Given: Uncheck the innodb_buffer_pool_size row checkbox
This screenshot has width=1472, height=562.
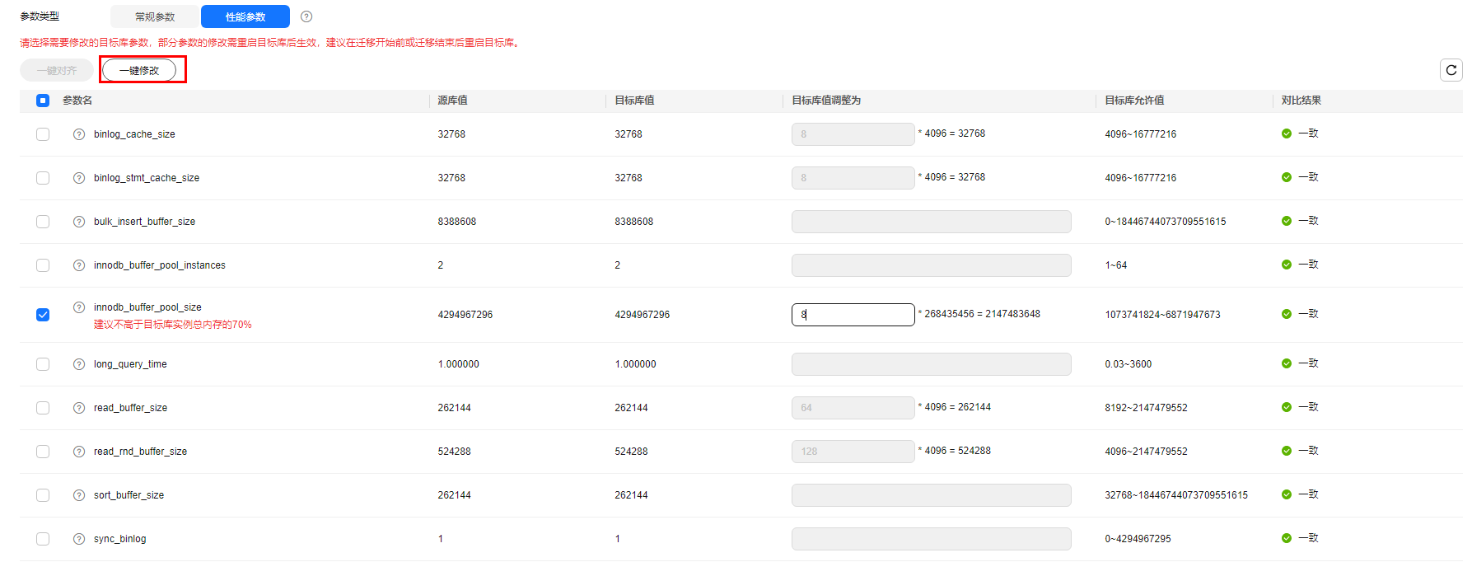Looking at the screenshot, I should pos(43,315).
